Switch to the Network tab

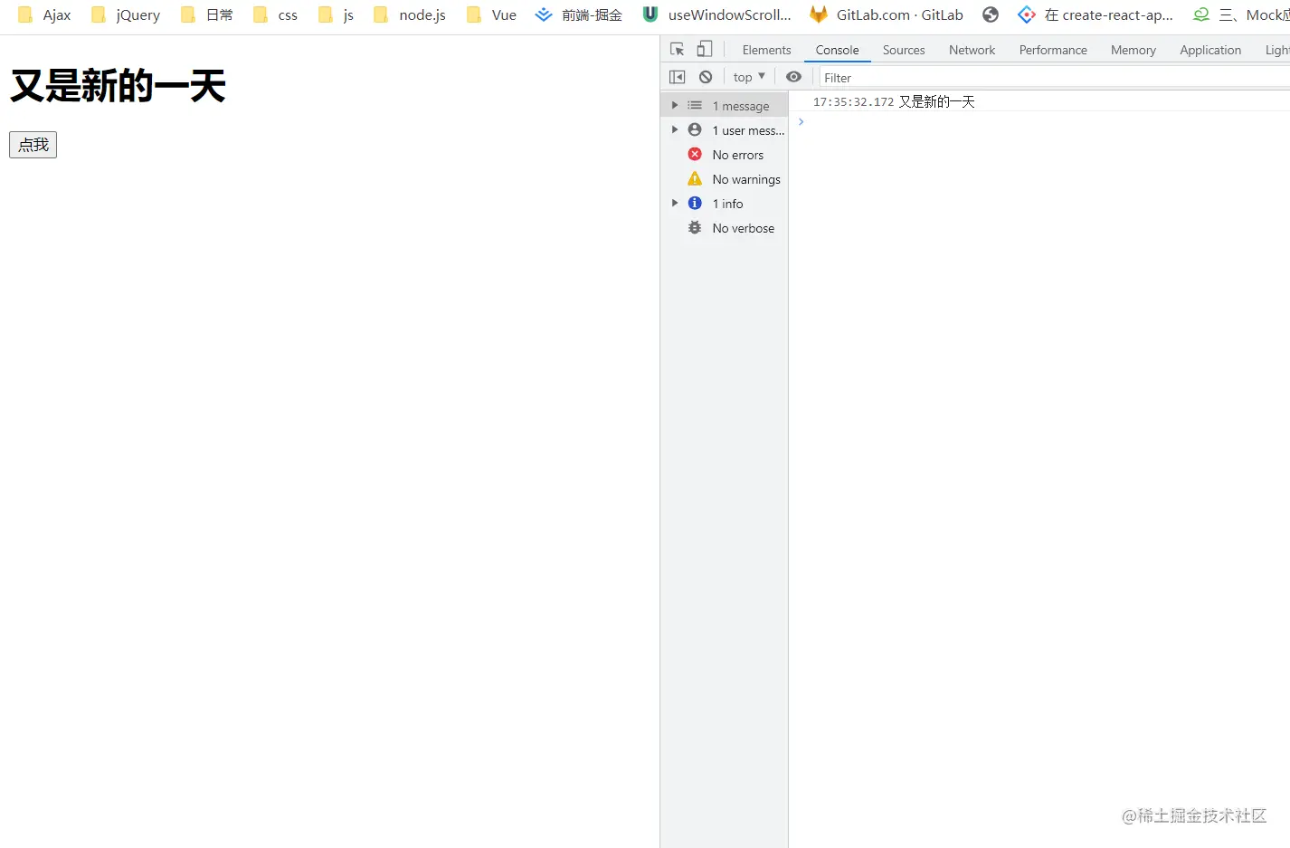[972, 50]
